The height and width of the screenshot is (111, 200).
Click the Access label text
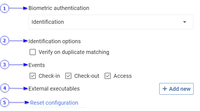122,76
